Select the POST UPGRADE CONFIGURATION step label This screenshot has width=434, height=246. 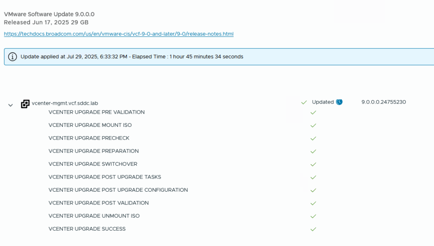point(118,190)
